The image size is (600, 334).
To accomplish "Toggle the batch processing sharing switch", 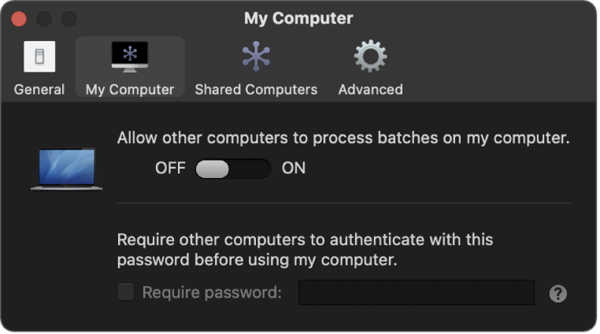I will (x=233, y=169).
